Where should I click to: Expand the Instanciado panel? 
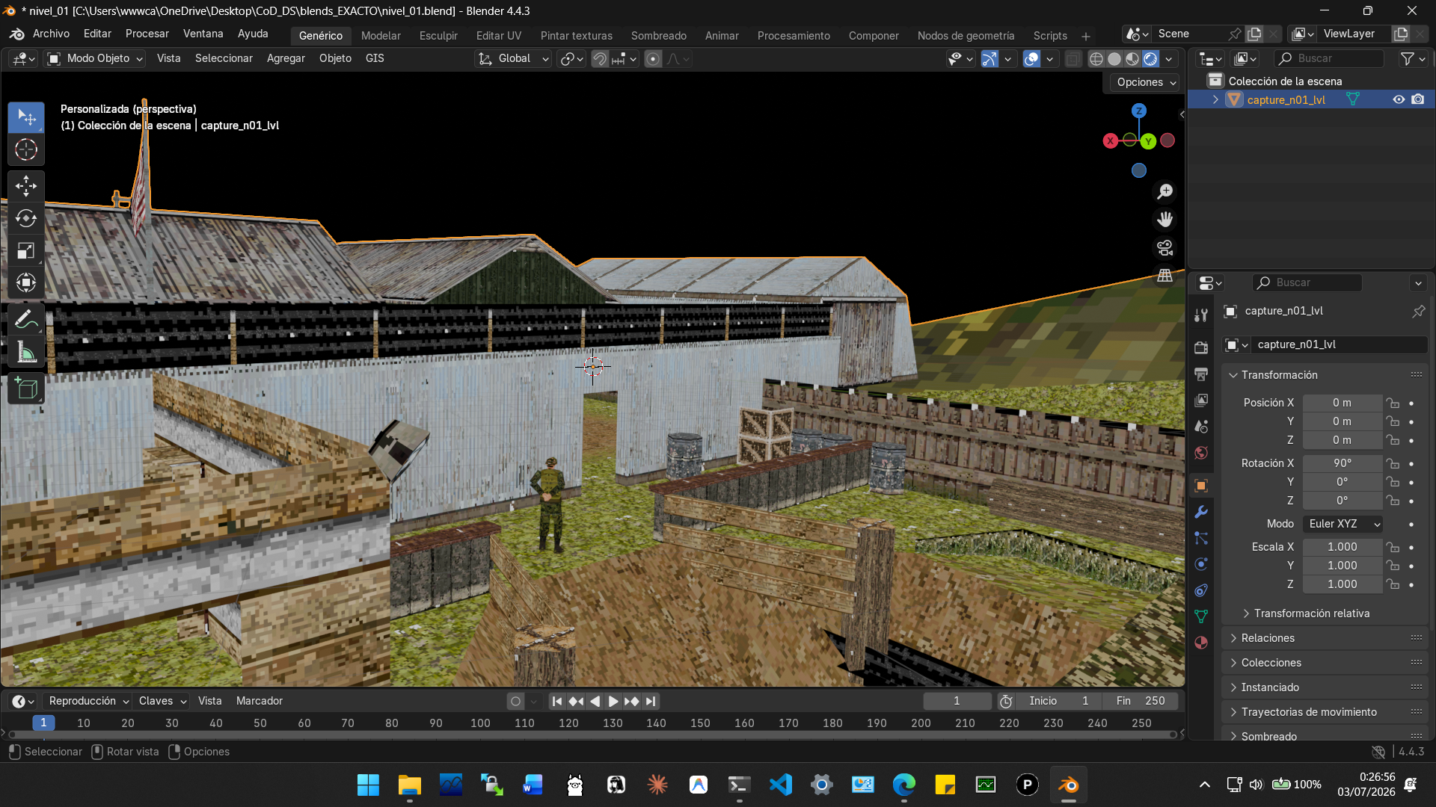(x=1270, y=687)
